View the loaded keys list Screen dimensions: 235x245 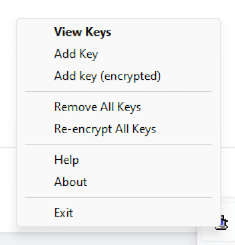pyautogui.click(x=82, y=32)
